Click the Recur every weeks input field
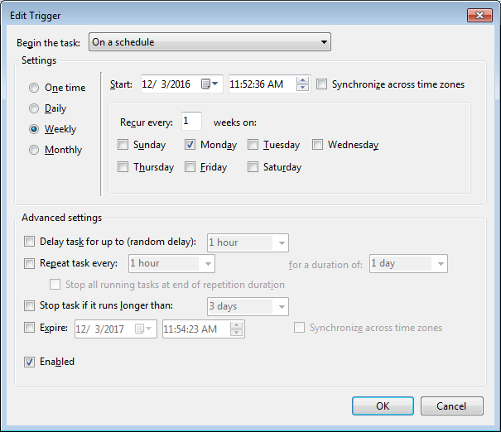501x432 pixels. (x=191, y=121)
